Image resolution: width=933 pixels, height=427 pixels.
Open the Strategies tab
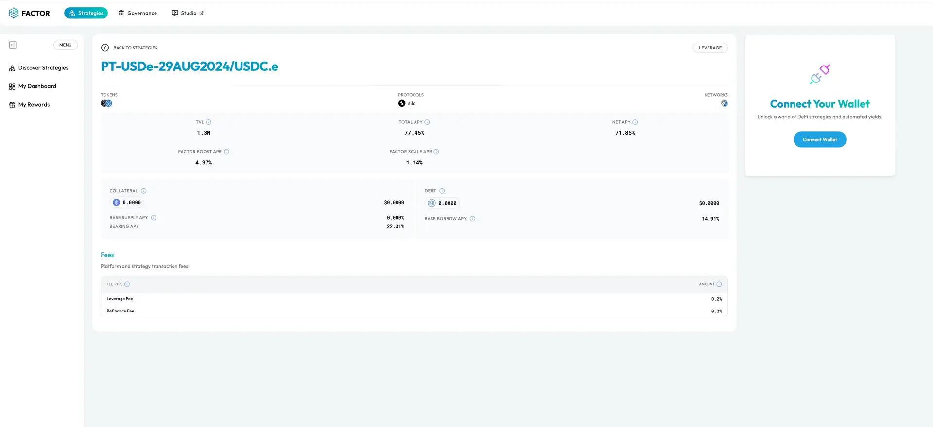coord(86,13)
